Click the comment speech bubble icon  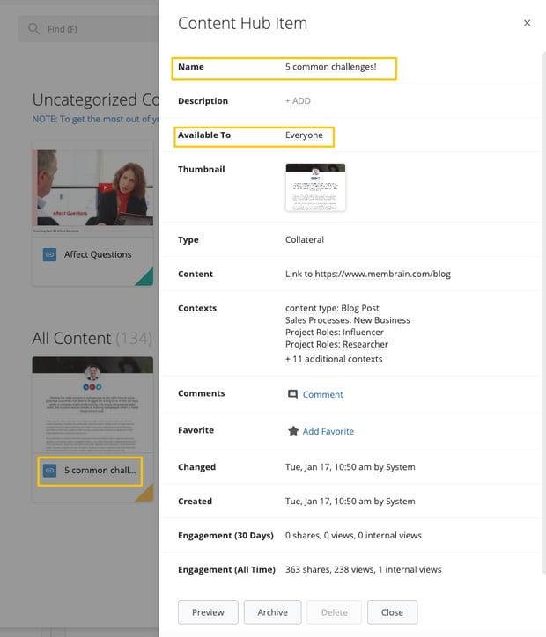point(292,394)
